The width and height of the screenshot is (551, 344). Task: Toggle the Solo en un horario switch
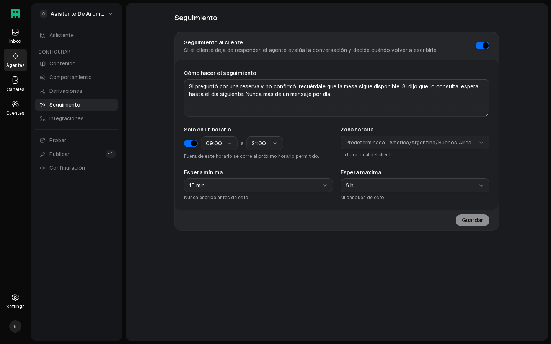click(x=191, y=143)
